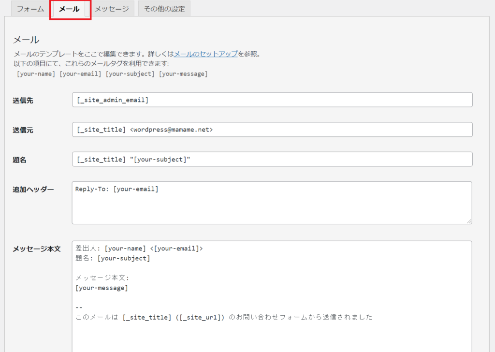The image size is (495, 352).
Task: Click into the メッセージ本文 textarea
Action: point(272,296)
